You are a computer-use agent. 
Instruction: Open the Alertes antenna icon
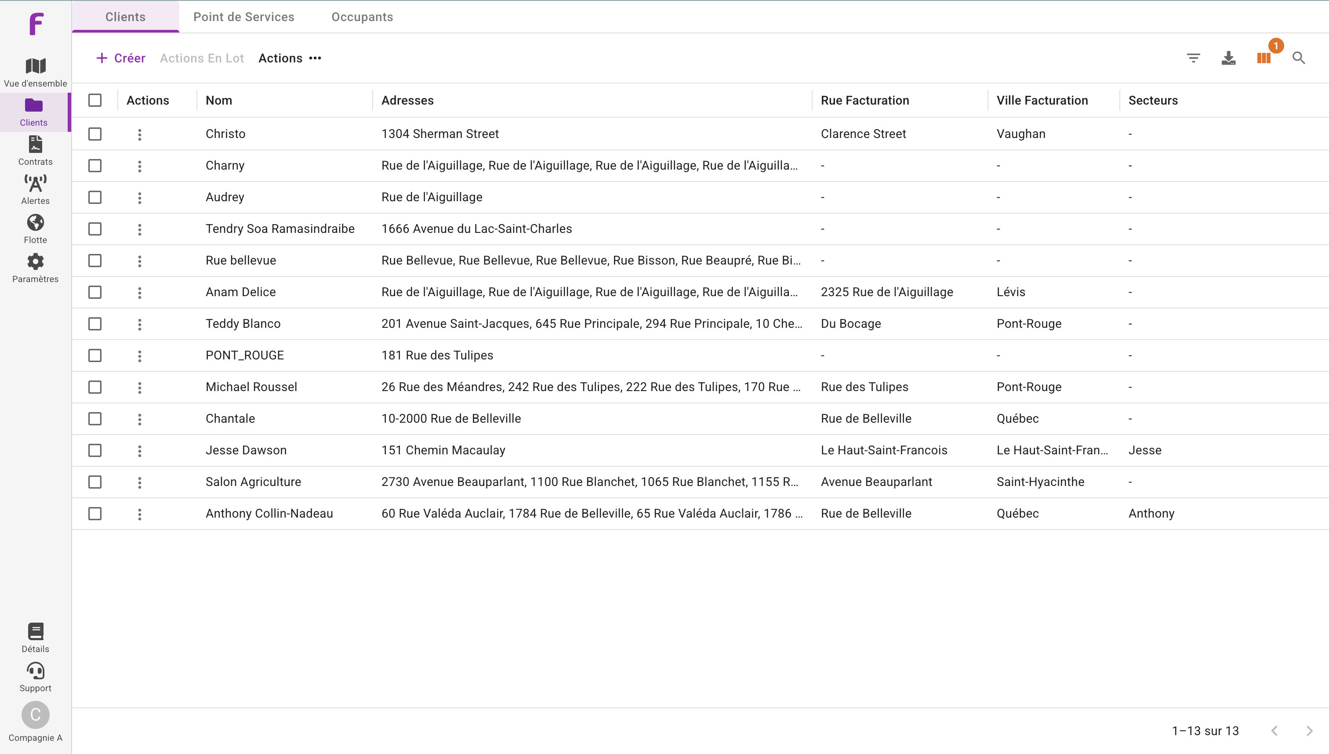(35, 184)
